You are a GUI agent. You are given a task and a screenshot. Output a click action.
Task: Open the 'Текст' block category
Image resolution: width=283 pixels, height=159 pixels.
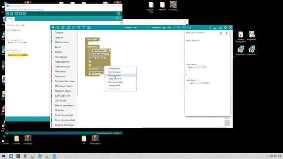[64, 47]
